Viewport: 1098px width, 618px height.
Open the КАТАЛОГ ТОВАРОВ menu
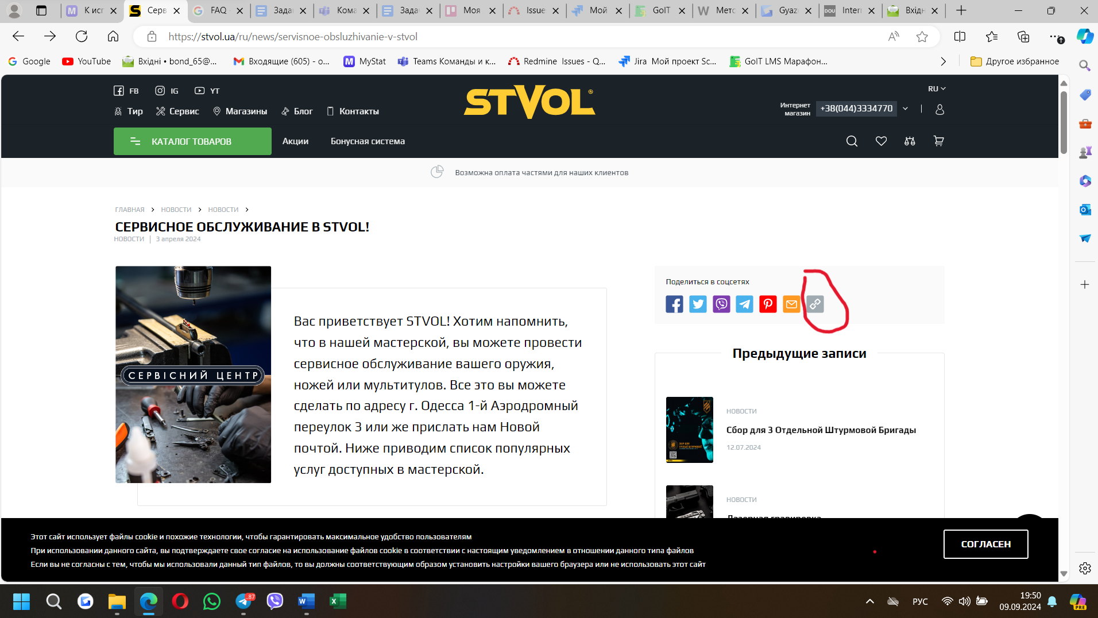click(192, 141)
